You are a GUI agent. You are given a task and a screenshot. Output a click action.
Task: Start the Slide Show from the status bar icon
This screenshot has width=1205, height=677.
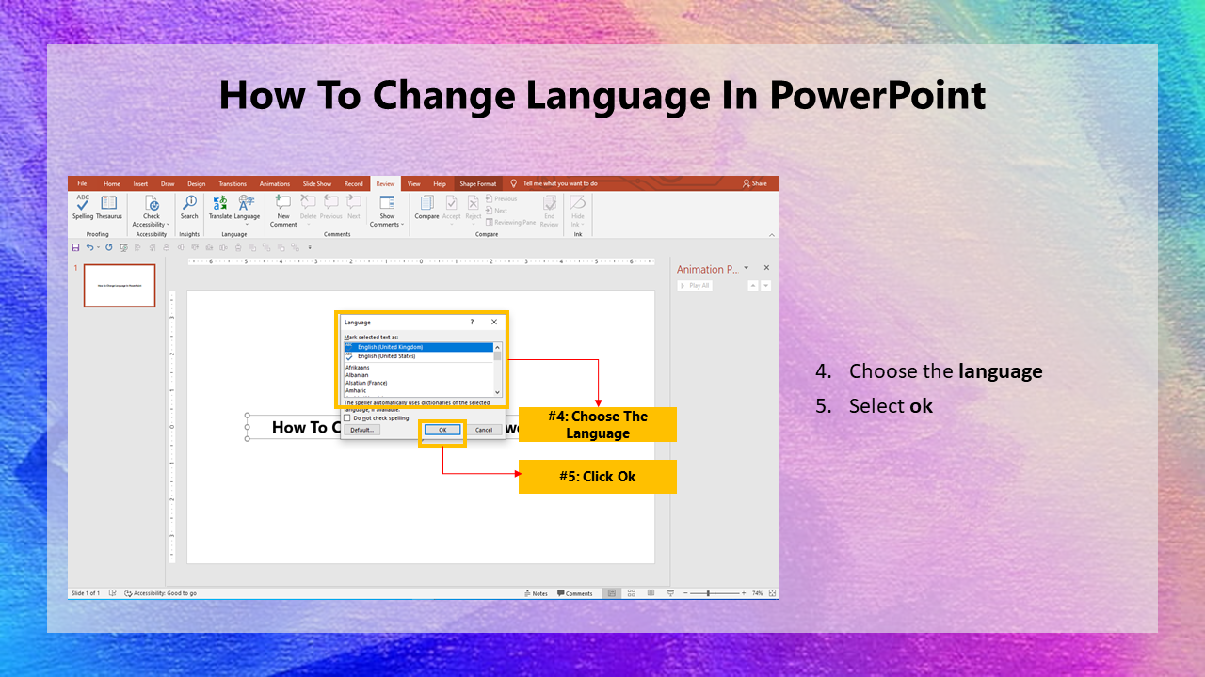pyautogui.click(x=670, y=593)
